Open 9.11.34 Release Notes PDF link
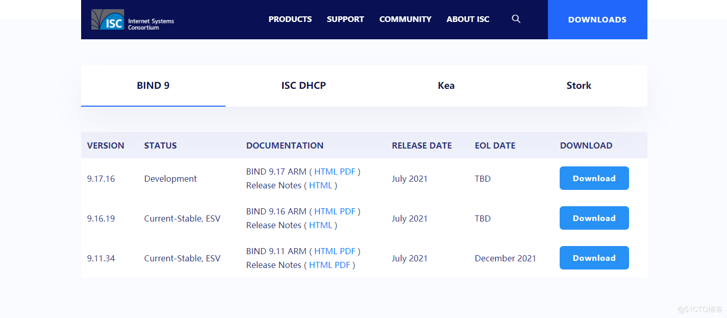The height and width of the screenshot is (318, 727). [x=342, y=265]
